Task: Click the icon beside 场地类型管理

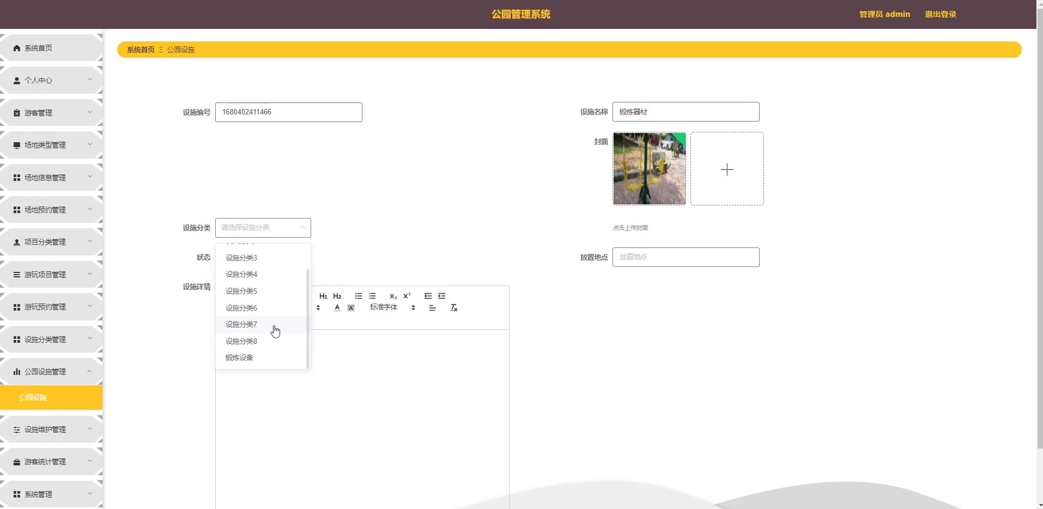Action: coord(17,146)
